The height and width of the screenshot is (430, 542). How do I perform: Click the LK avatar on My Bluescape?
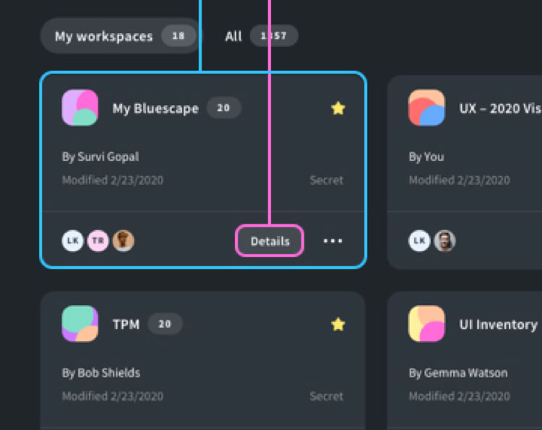pyautogui.click(x=73, y=241)
